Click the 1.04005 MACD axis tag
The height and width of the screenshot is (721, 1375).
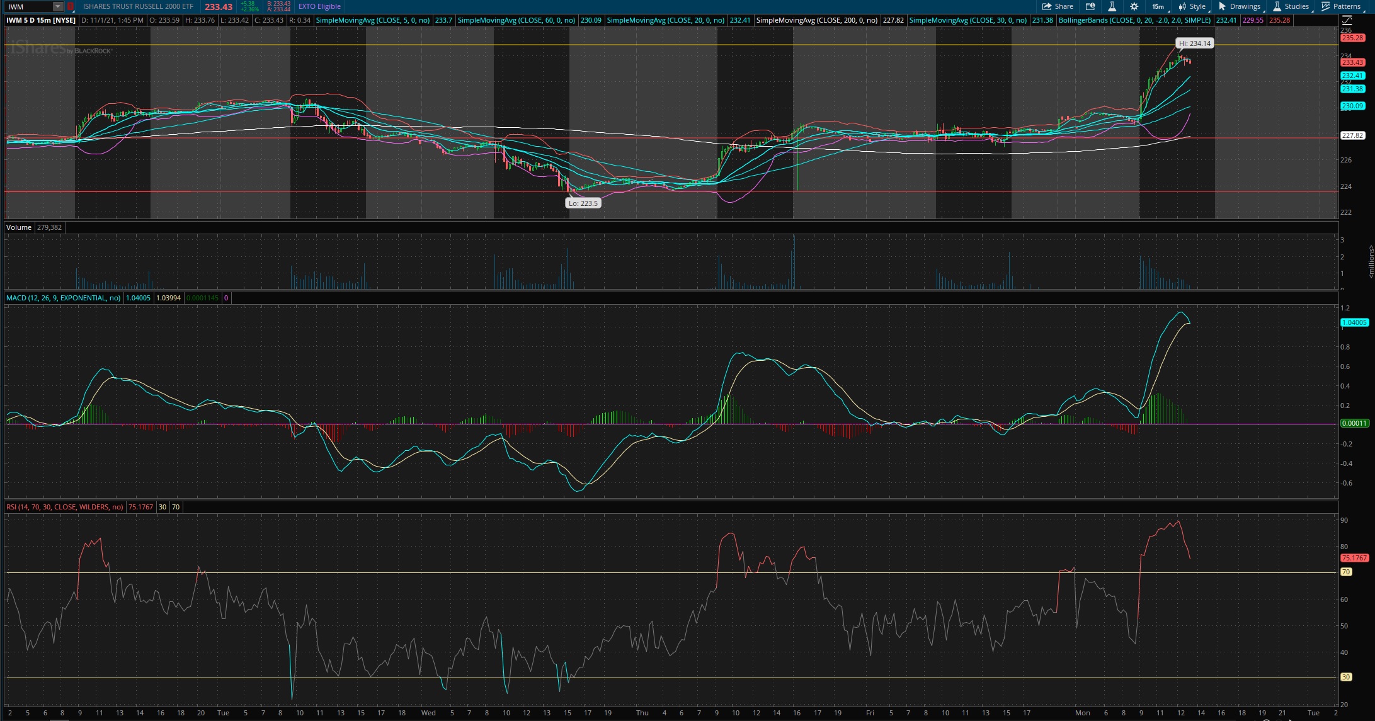(1355, 322)
